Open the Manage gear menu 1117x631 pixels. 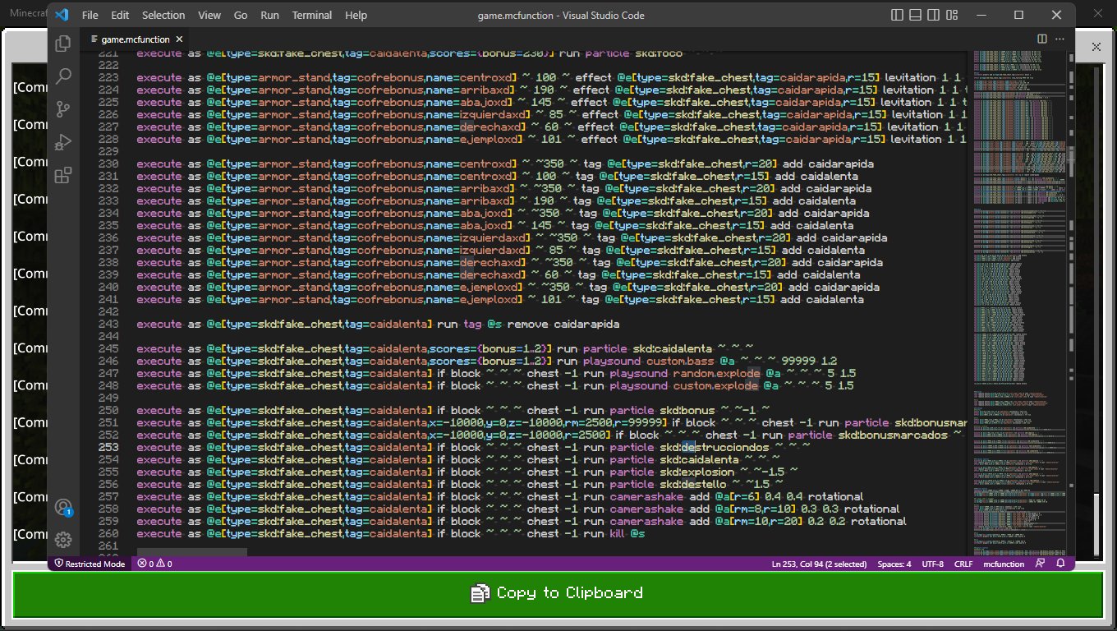pos(63,540)
